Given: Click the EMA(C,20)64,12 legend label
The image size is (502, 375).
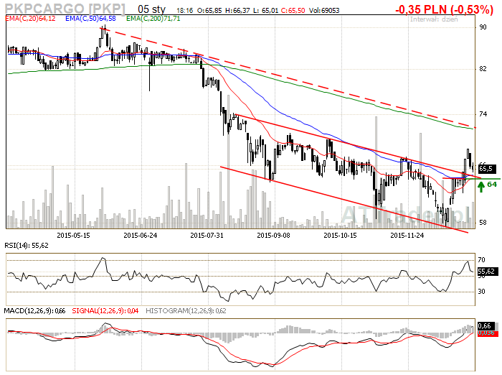Looking at the screenshot, I should pyautogui.click(x=30, y=19).
